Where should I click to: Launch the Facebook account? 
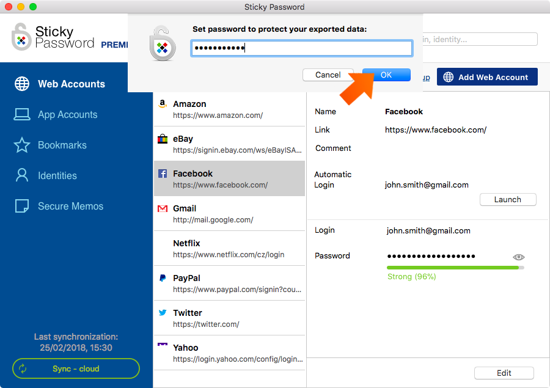coord(508,200)
